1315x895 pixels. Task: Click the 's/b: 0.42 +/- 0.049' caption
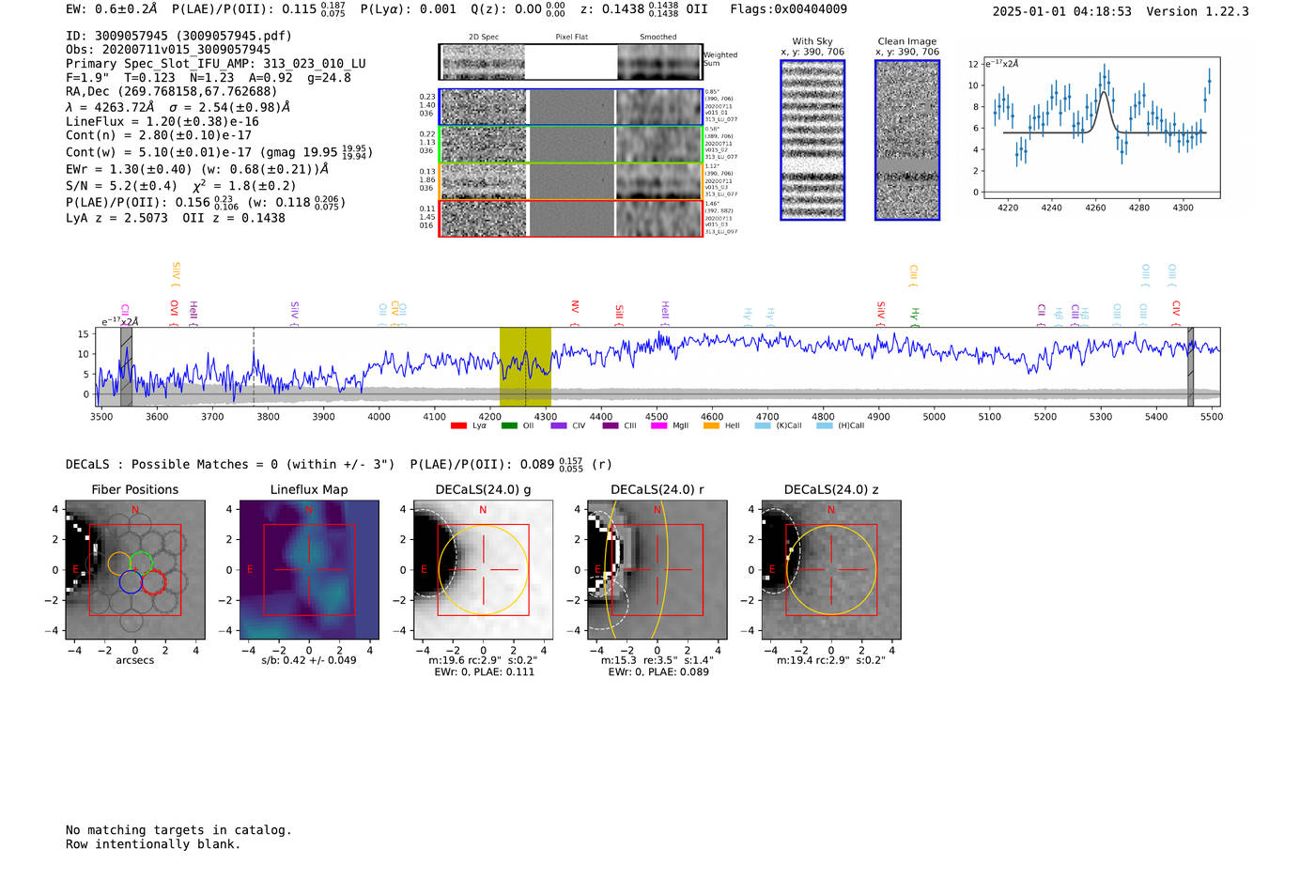point(309,660)
